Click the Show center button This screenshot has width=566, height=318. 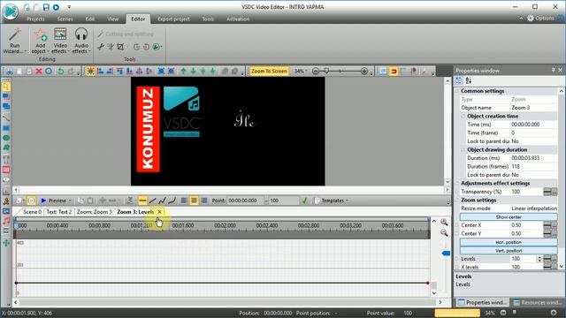(x=509, y=217)
